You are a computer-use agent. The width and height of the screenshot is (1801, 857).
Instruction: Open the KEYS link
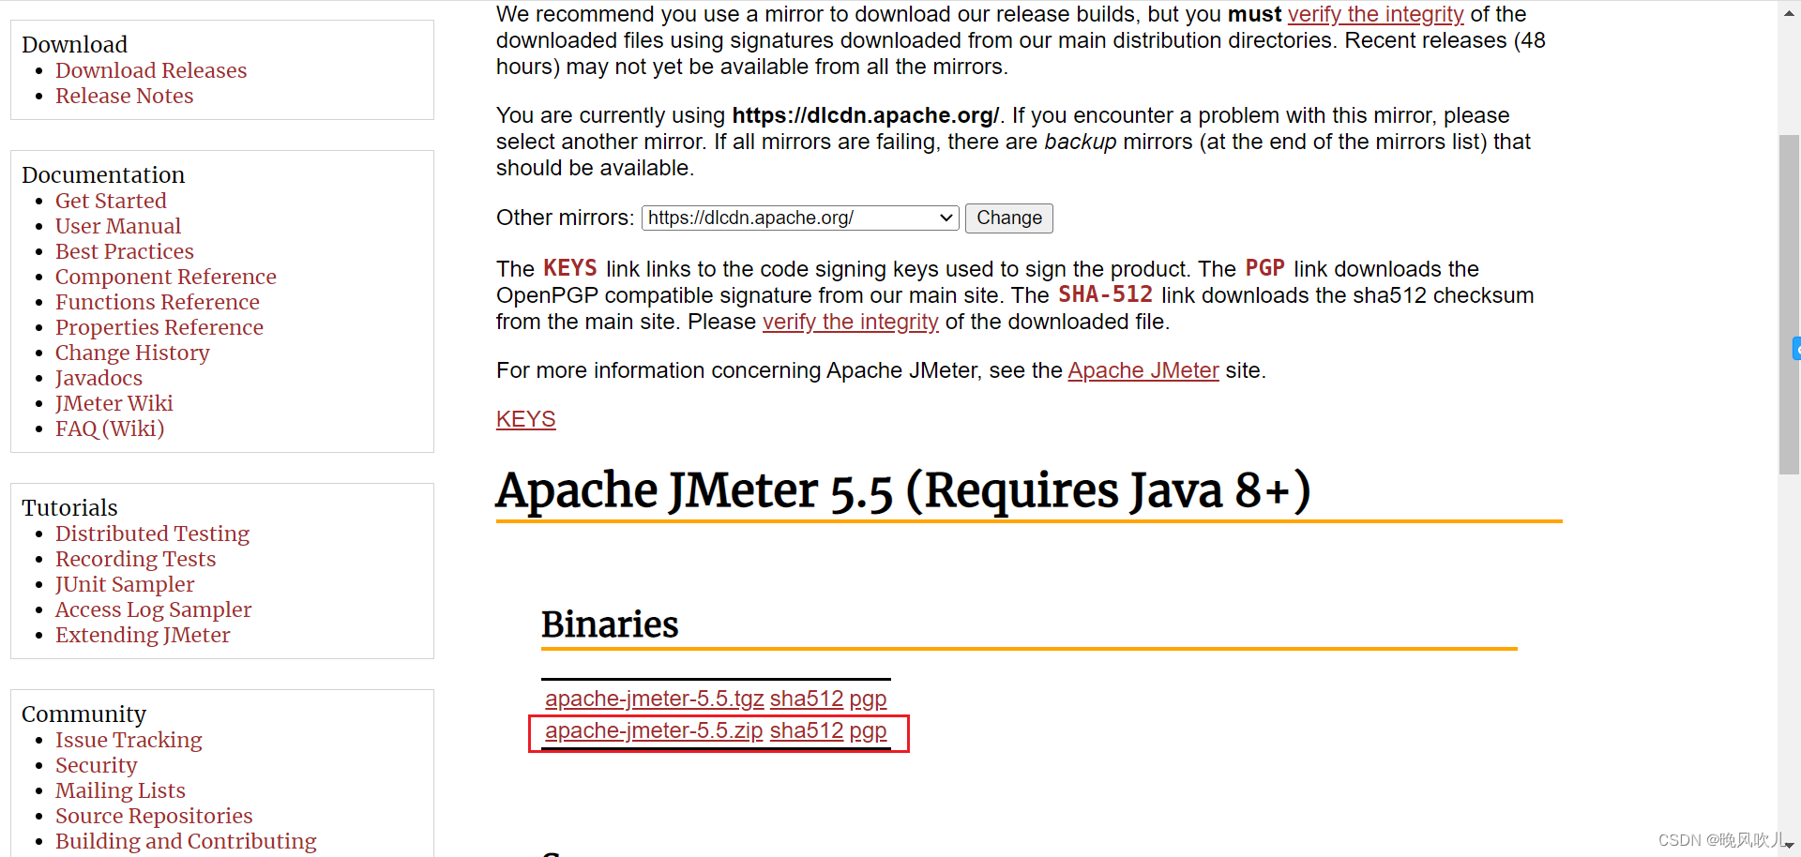coord(526,419)
